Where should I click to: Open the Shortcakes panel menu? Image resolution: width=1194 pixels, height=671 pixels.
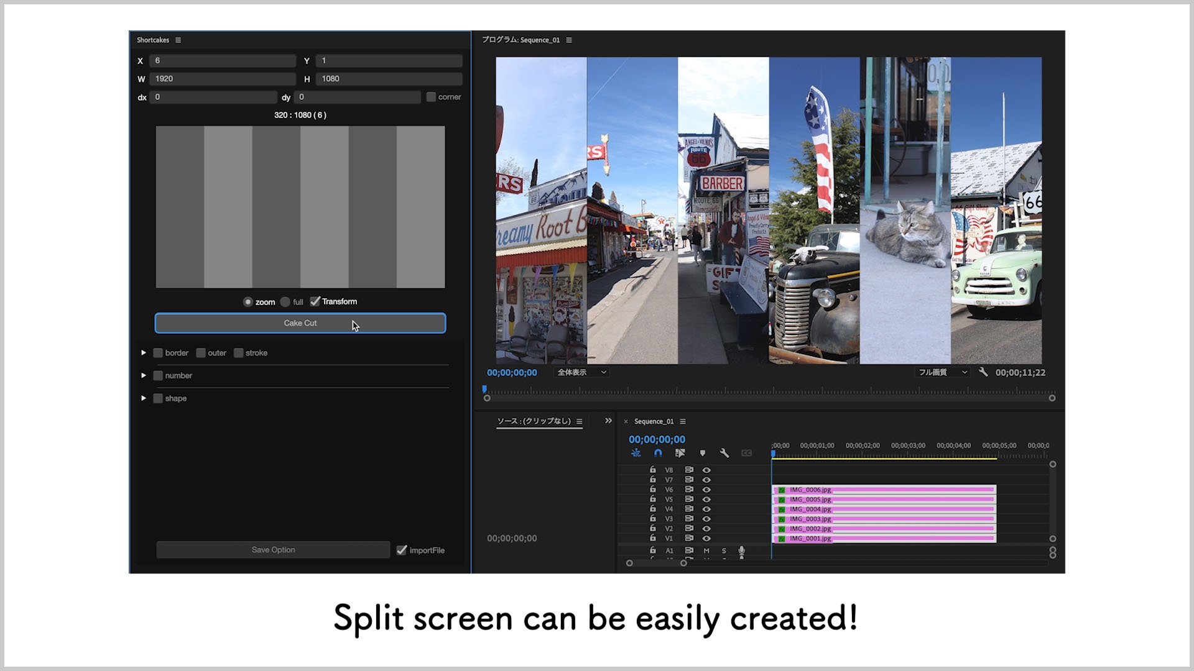point(178,40)
